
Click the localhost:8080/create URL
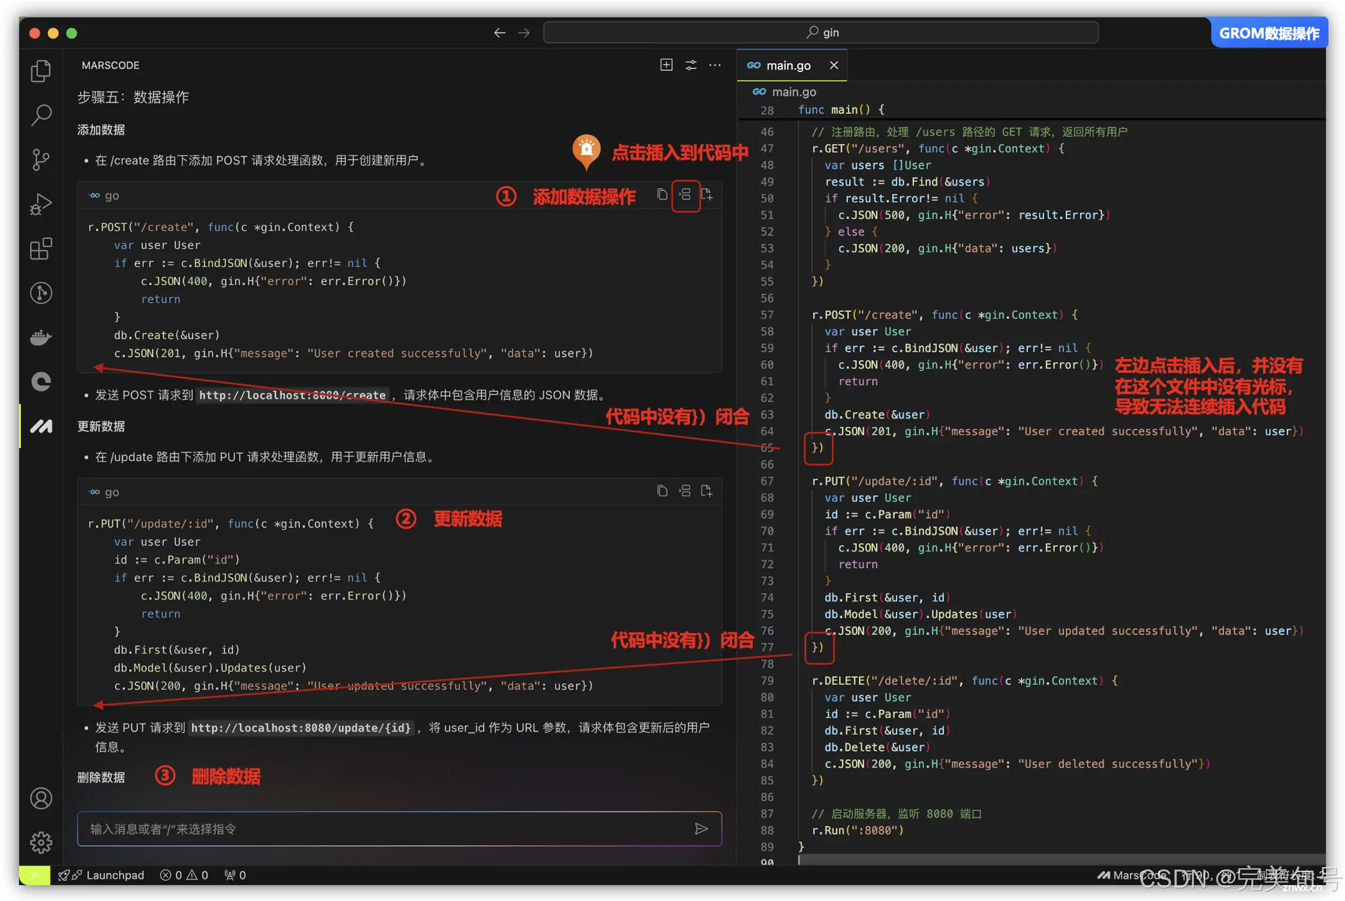coord(292,395)
